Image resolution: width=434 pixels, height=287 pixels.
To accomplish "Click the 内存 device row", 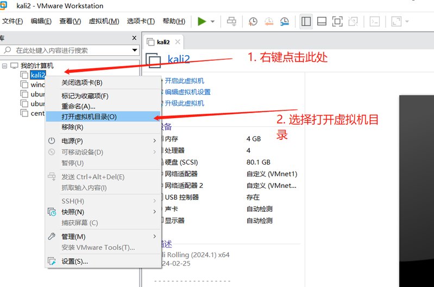I will 230,139.
